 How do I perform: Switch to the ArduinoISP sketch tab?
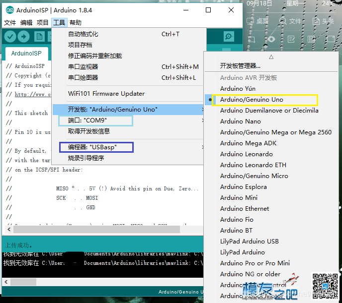pyautogui.click(x=26, y=53)
